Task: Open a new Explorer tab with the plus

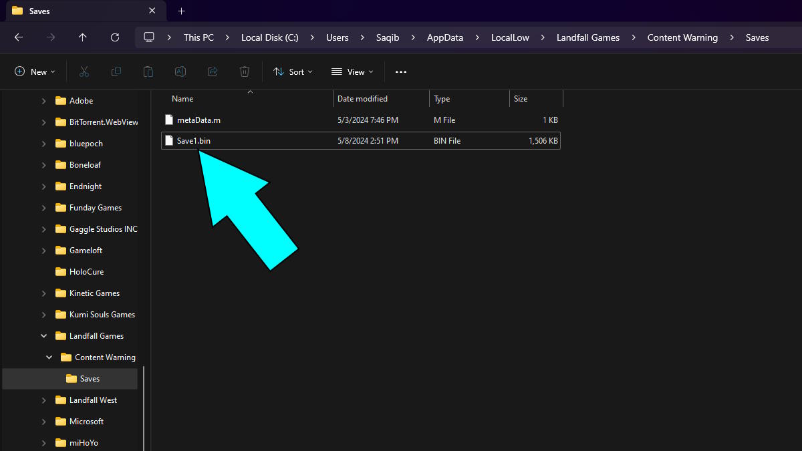Action: [181, 11]
